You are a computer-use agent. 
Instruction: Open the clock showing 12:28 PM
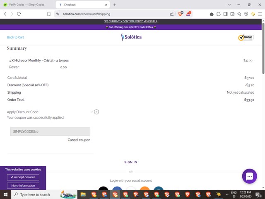coord(246,194)
